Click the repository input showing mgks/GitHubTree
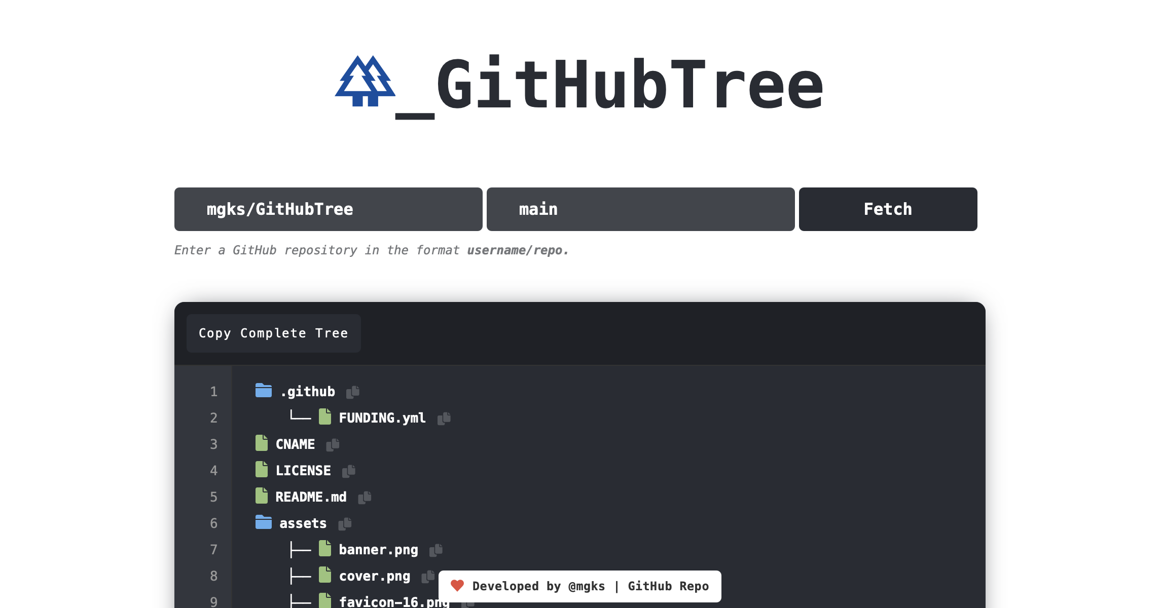 pyautogui.click(x=328, y=209)
